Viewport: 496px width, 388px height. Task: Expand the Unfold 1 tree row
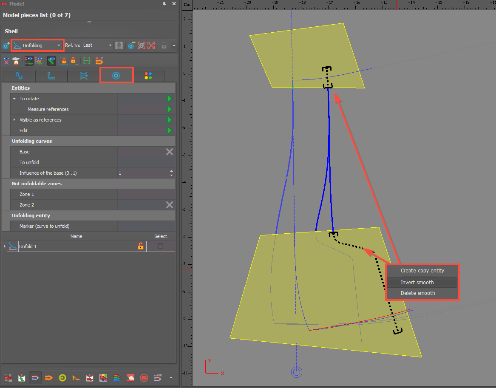tap(5, 246)
